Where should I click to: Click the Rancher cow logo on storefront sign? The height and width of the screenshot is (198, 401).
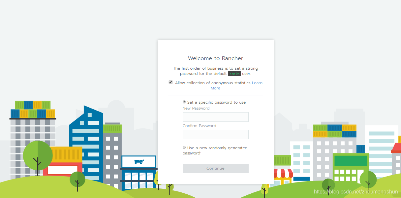[x=139, y=161]
